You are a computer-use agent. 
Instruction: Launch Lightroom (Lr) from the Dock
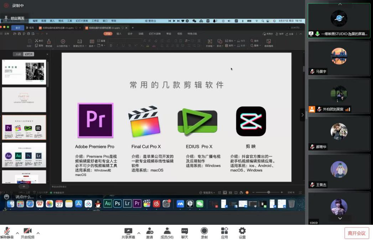127,203
